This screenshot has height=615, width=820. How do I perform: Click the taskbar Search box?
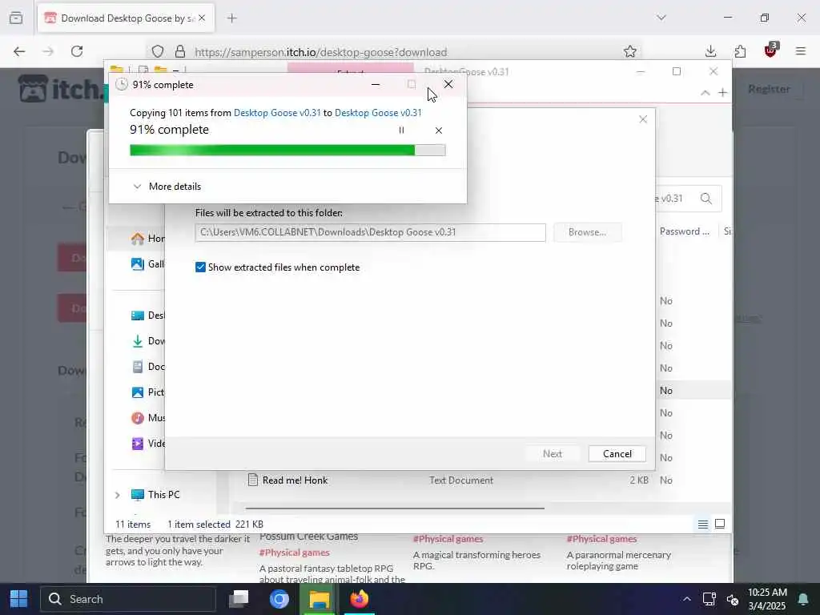point(128,599)
